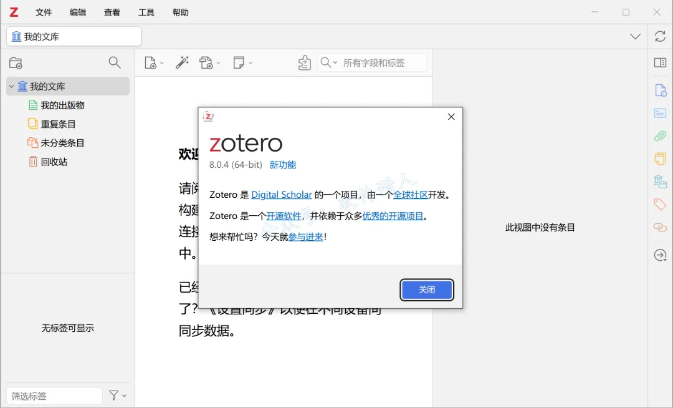The image size is (673, 408).
Task: Focus the 筛选标签 input field
Action: coord(54,396)
